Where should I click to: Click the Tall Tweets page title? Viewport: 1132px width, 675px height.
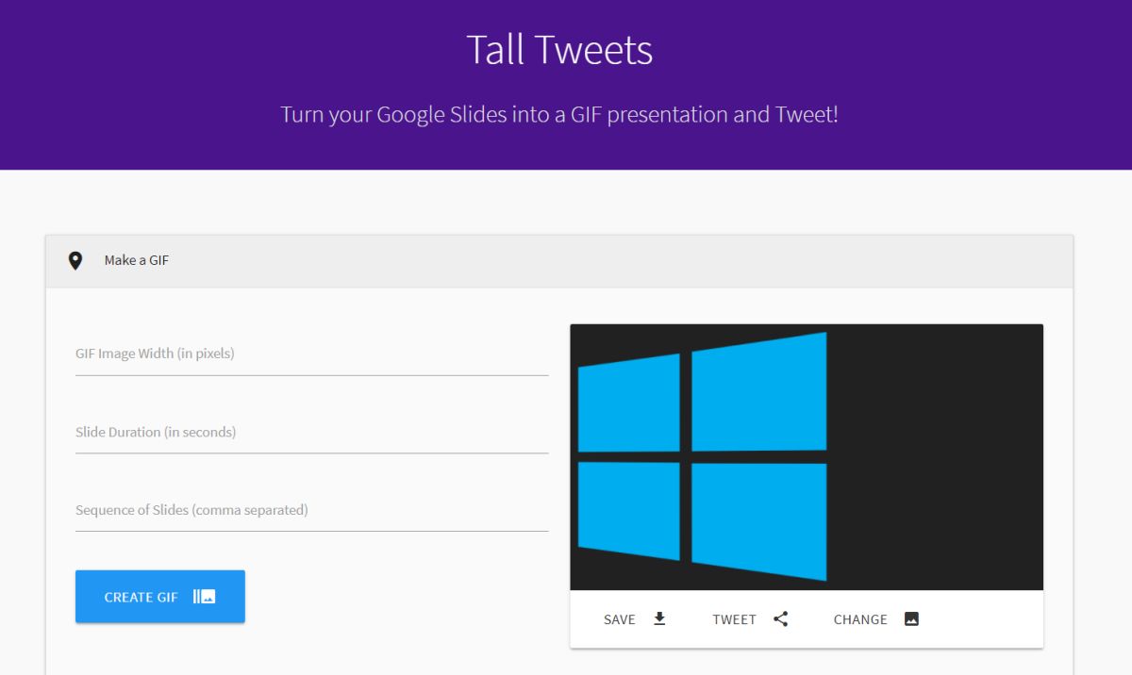[x=559, y=50]
